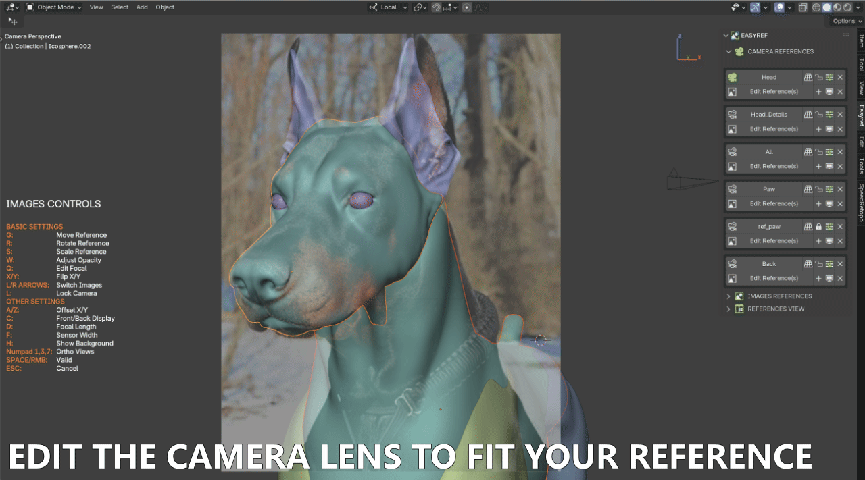The width and height of the screenshot is (865, 480).
Task: Click the grid view icon on Head_Details row
Action: point(808,114)
